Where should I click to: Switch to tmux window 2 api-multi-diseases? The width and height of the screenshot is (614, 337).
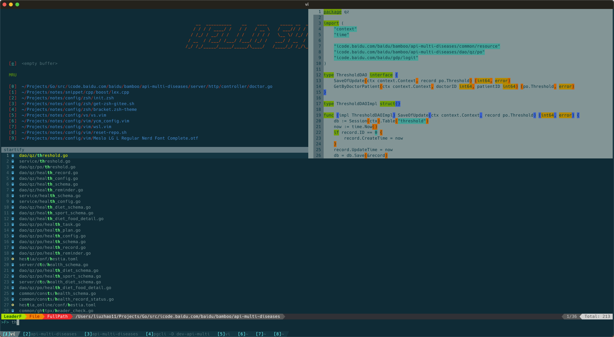(50, 334)
